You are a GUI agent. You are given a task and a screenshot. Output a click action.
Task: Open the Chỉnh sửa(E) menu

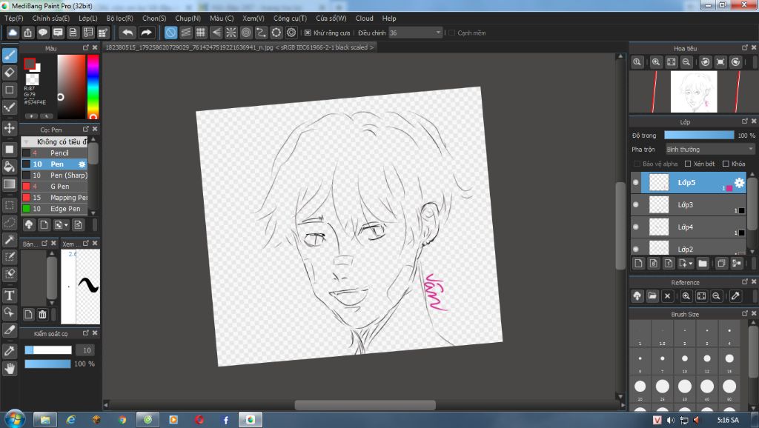[x=51, y=19]
